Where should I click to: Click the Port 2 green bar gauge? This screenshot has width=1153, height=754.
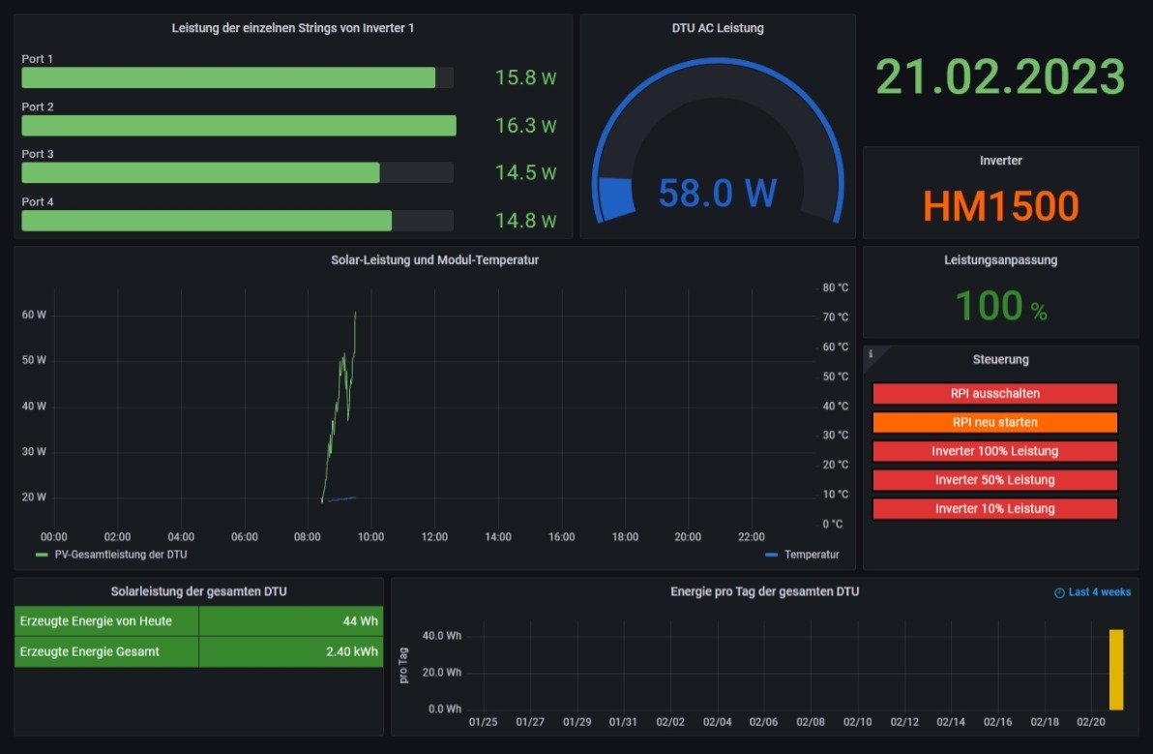[x=238, y=126]
